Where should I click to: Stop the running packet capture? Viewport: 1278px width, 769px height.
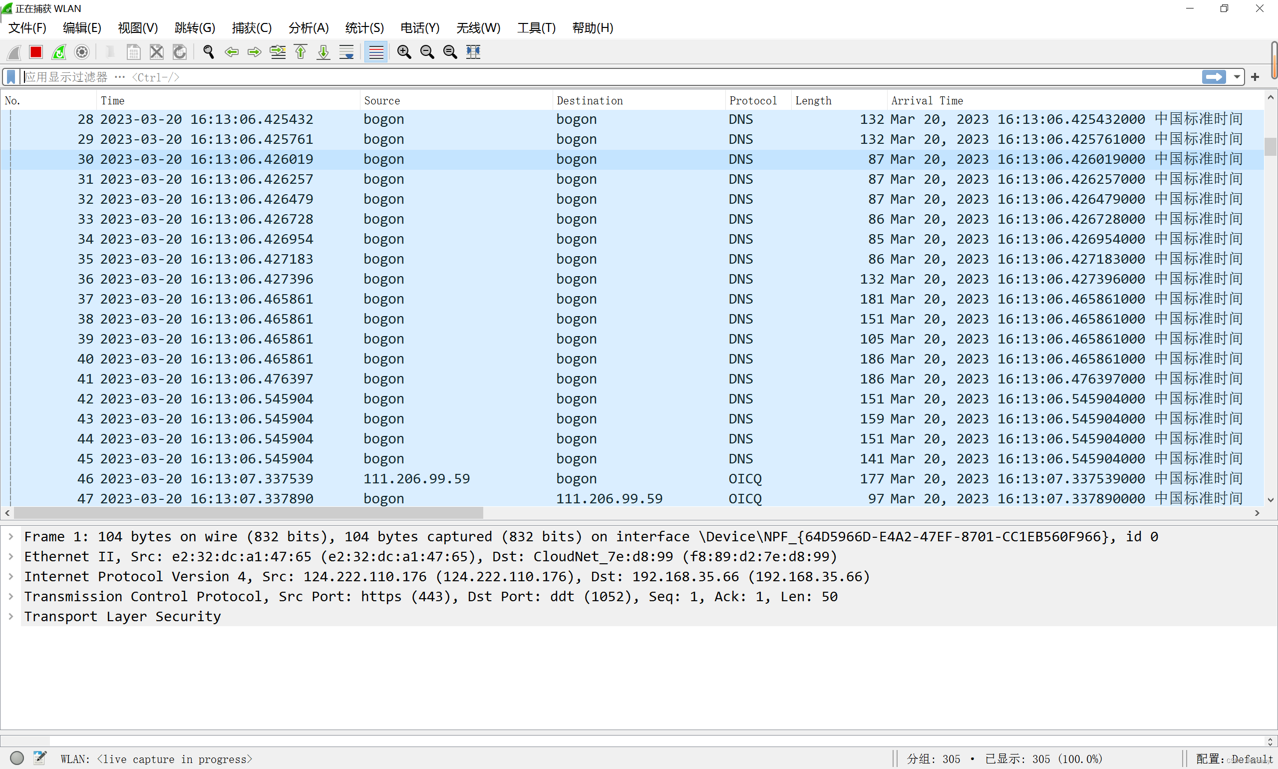36,52
